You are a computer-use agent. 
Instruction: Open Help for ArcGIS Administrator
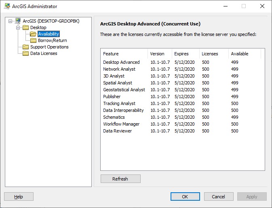point(19,197)
